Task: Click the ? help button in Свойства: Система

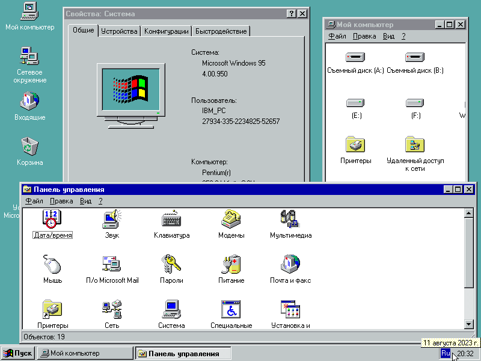Action: pyautogui.click(x=292, y=13)
